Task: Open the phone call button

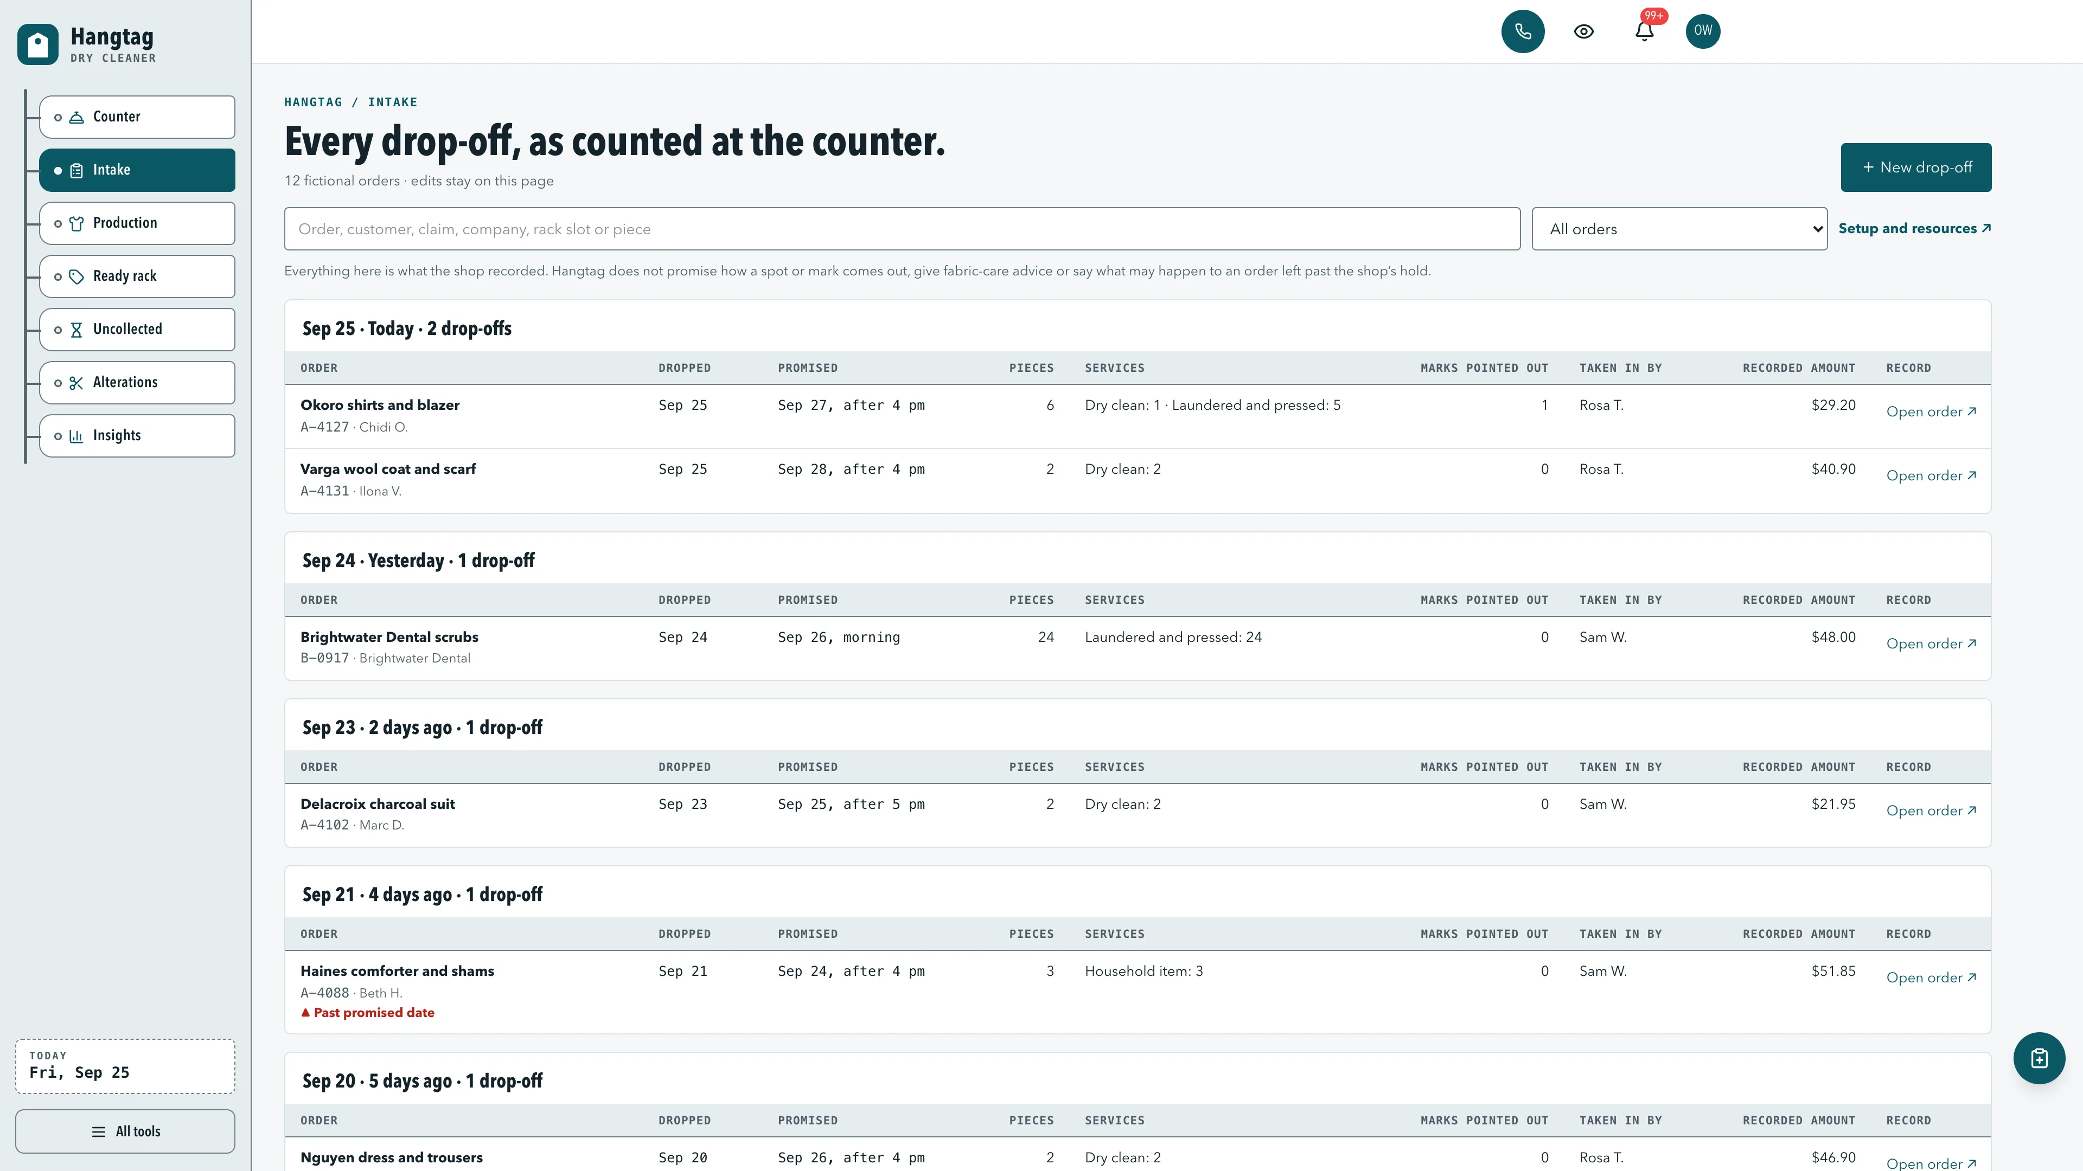Action: point(1523,31)
